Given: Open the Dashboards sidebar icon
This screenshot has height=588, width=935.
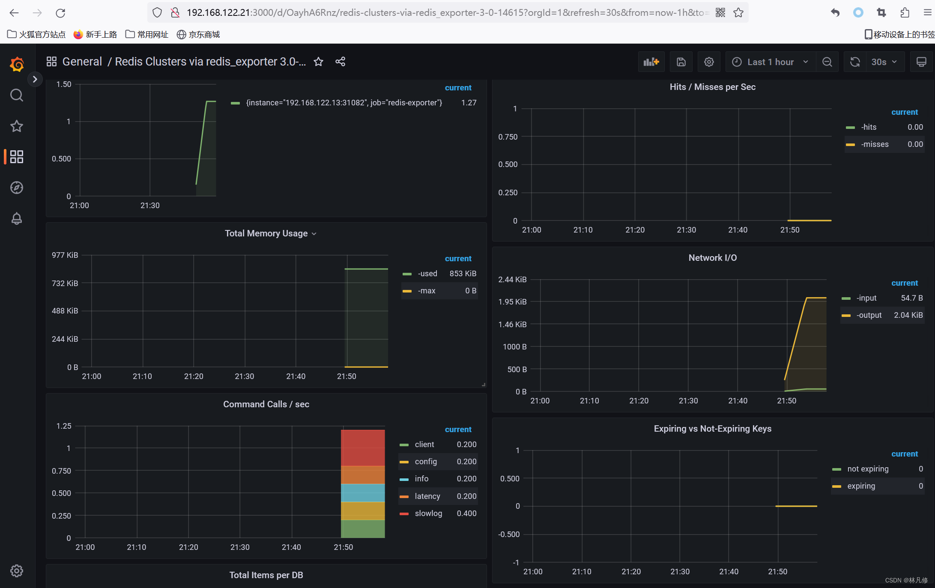Looking at the screenshot, I should (x=17, y=157).
